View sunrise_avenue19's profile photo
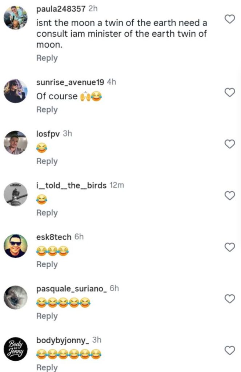The height and width of the screenshot is (372, 241). [16, 91]
